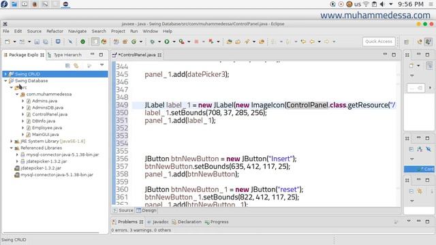Open the Edit menu

pos(18,31)
